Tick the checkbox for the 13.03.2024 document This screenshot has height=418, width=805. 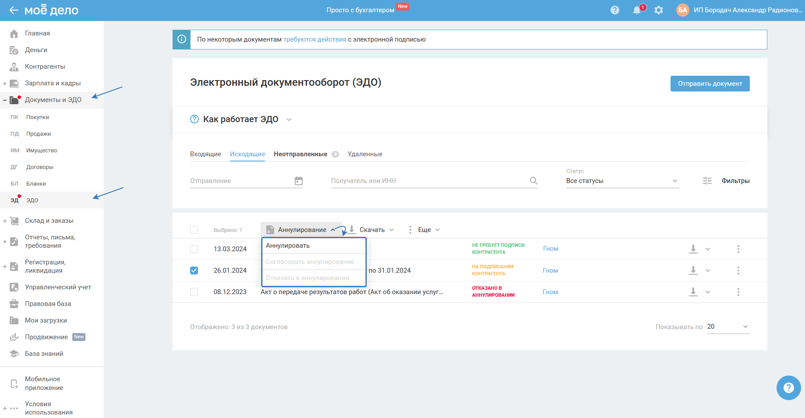tap(194, 249)
